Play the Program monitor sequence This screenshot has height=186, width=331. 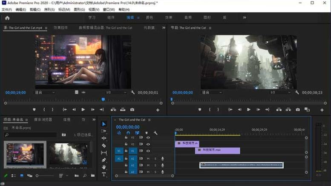coord(249,109)
